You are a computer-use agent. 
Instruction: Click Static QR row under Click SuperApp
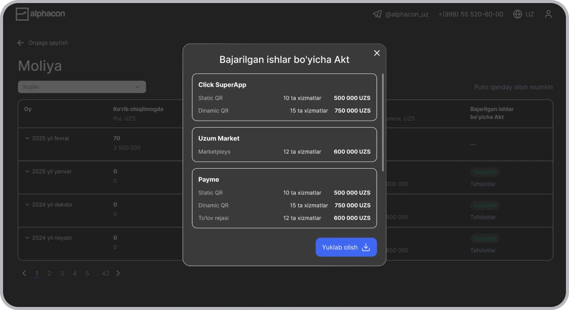(x=284, y=98)
